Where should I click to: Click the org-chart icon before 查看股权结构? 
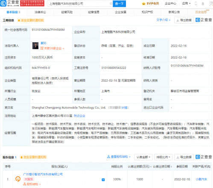tap(108, 157)
